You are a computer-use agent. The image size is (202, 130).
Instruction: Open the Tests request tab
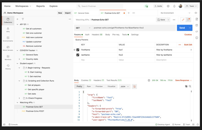(125, 35)
